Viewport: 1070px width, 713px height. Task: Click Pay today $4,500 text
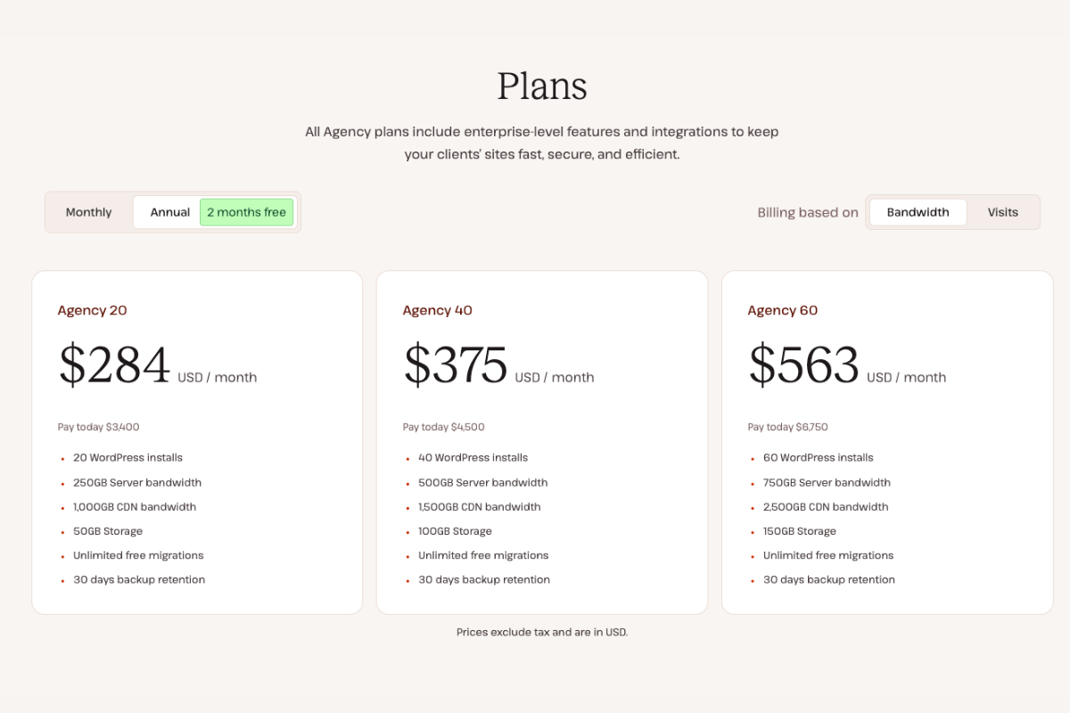click(x=443, y=427)
